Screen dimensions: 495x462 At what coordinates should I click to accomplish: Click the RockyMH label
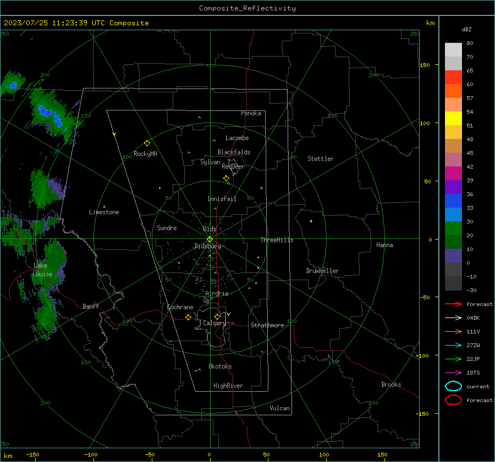coord(145,154)
